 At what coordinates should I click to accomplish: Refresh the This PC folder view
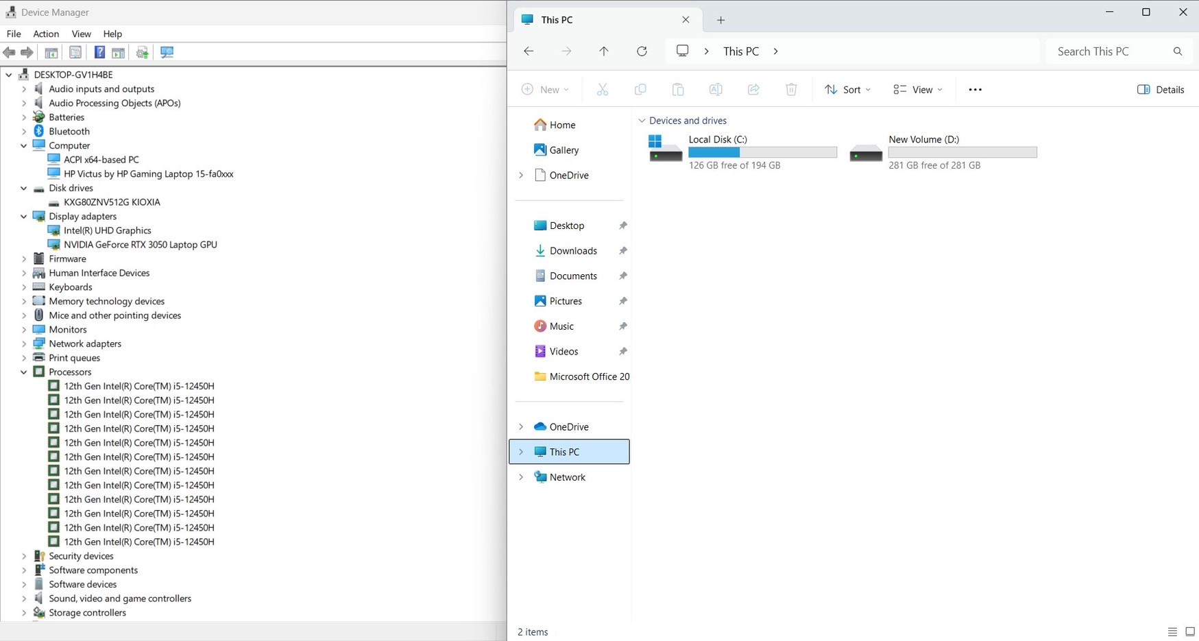(x=642, y=51)
